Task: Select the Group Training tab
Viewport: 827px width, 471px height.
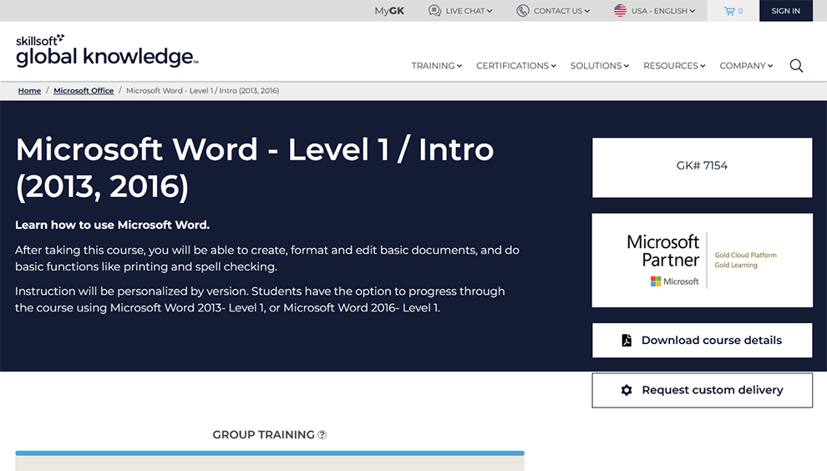Action: (x=270, y=434)
